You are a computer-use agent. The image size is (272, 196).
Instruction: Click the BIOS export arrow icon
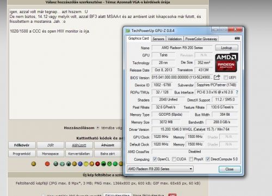(217, 77)
